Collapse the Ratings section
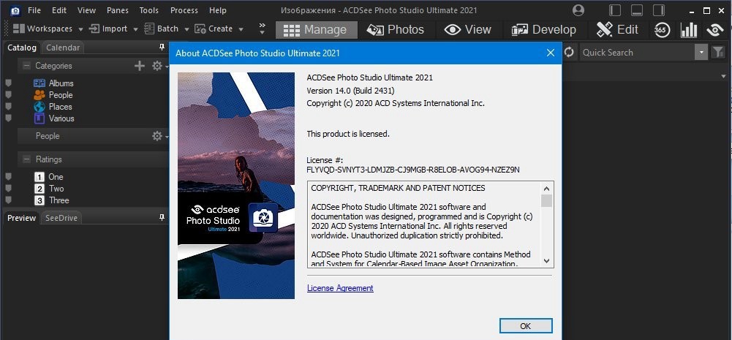This screenshot has height=340, width=732. [26, 159]
